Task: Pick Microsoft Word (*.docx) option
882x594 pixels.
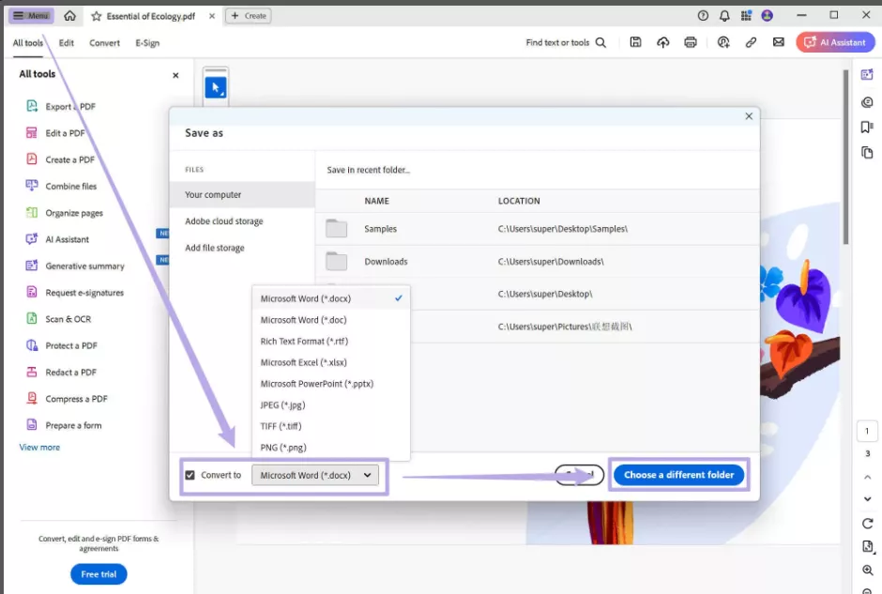Action: click(x=331, y=298)
